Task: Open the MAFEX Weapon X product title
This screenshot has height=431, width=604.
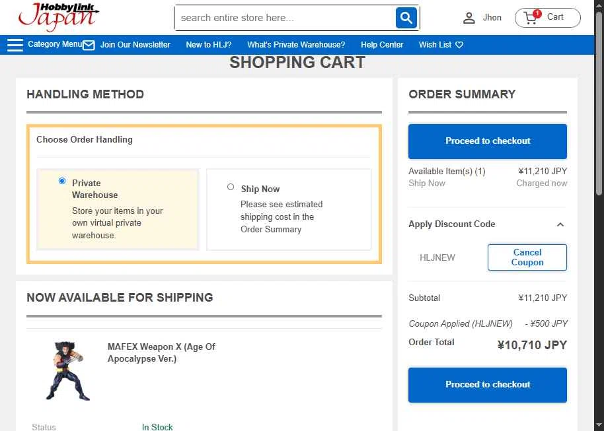Action: pos(161,352)
